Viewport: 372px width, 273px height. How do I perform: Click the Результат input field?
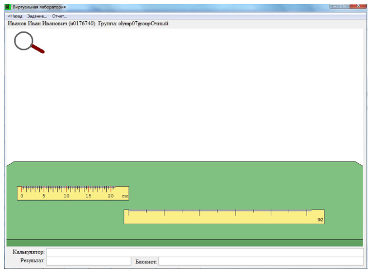[89, 261]
